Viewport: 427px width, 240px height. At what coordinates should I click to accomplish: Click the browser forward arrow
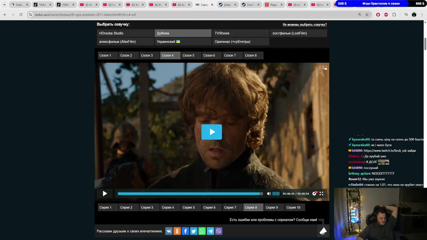pyautogui.click(x=13, y=15)
